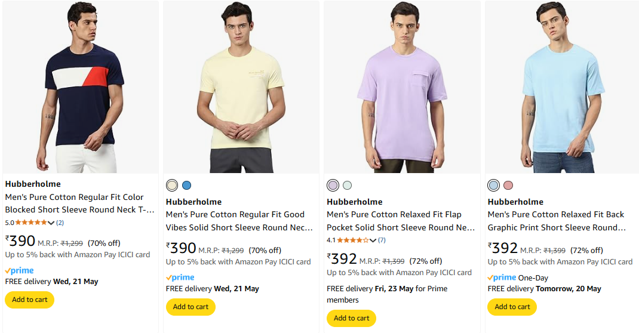Select the lavender swatch for Flap Pocket tee
The width and height of the screenshot is (639, 333).
tap(333, 185)
